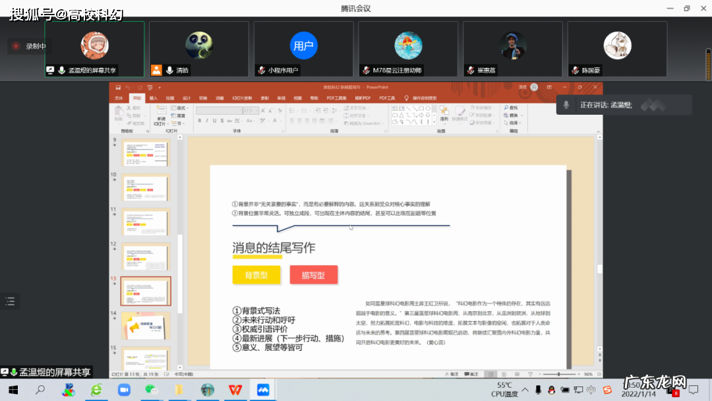The width and height of the screenshot is (712, 401).
Task: Switch to the 插入 ribbon tab
Action: (154, 97)
